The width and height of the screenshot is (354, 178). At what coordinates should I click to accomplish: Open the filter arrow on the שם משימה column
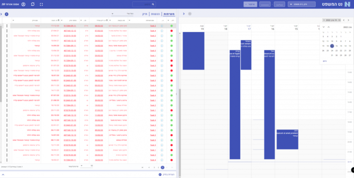click(x=129, y=20)
